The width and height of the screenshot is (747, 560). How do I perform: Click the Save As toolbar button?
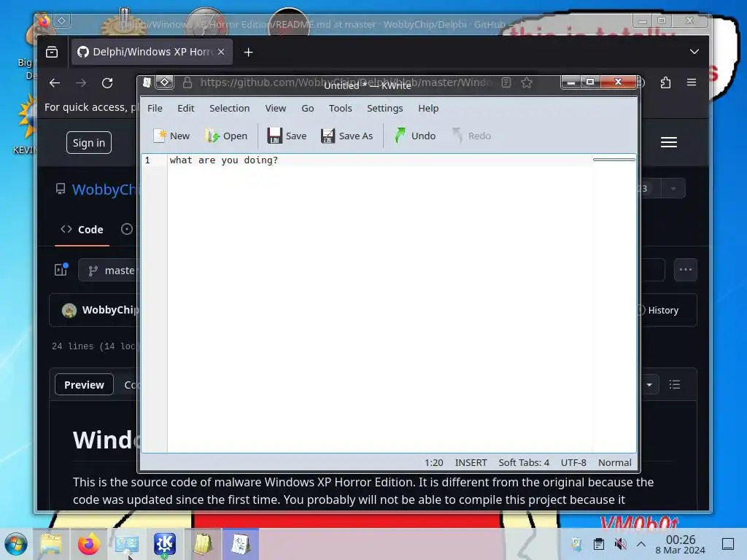click(x=347, y=136)
